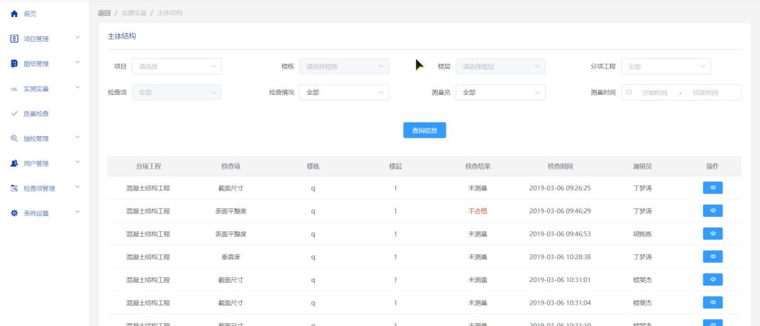This screenshot has height=326, width=760.
Task: Click the 检查项管理 sidebar icon
Action: click(x=14, y=188)
